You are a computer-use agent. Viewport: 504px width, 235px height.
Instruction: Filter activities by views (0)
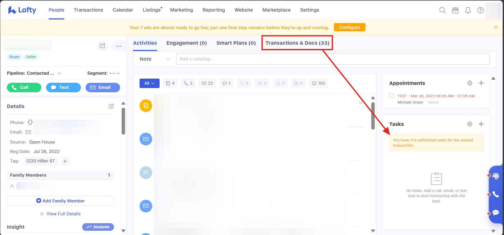click(x=262, y=83)
